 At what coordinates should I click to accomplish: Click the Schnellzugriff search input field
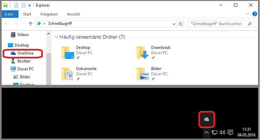(x=217, y=24)
